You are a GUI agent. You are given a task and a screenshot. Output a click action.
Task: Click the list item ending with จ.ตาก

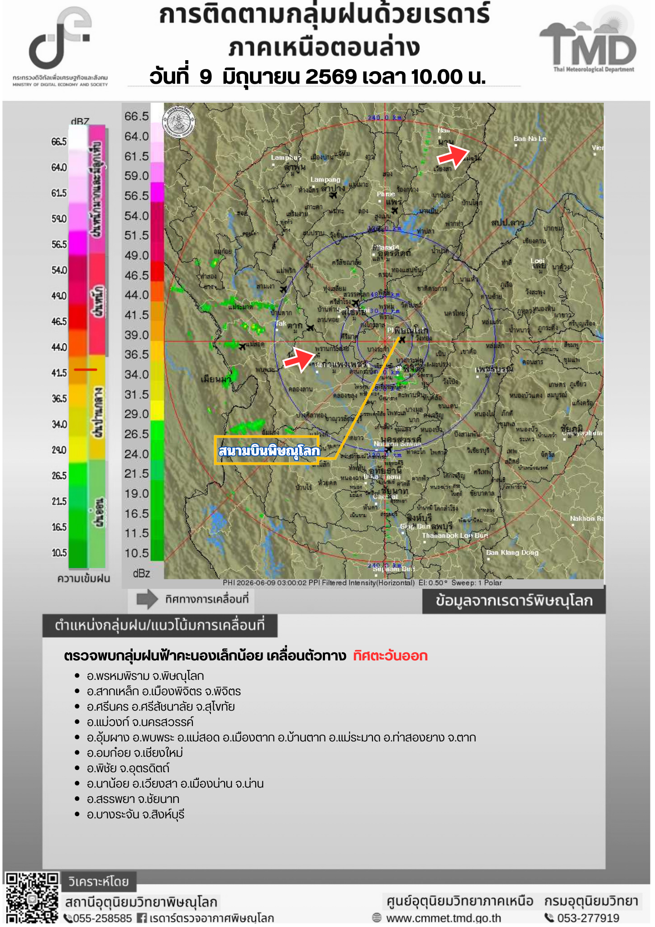(x=282, y=738)
